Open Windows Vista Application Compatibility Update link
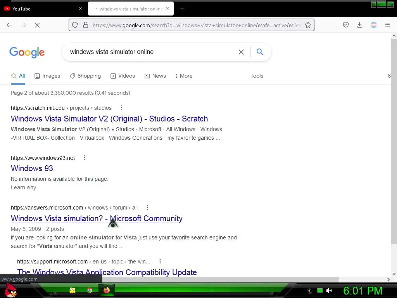 coord(107,272)
